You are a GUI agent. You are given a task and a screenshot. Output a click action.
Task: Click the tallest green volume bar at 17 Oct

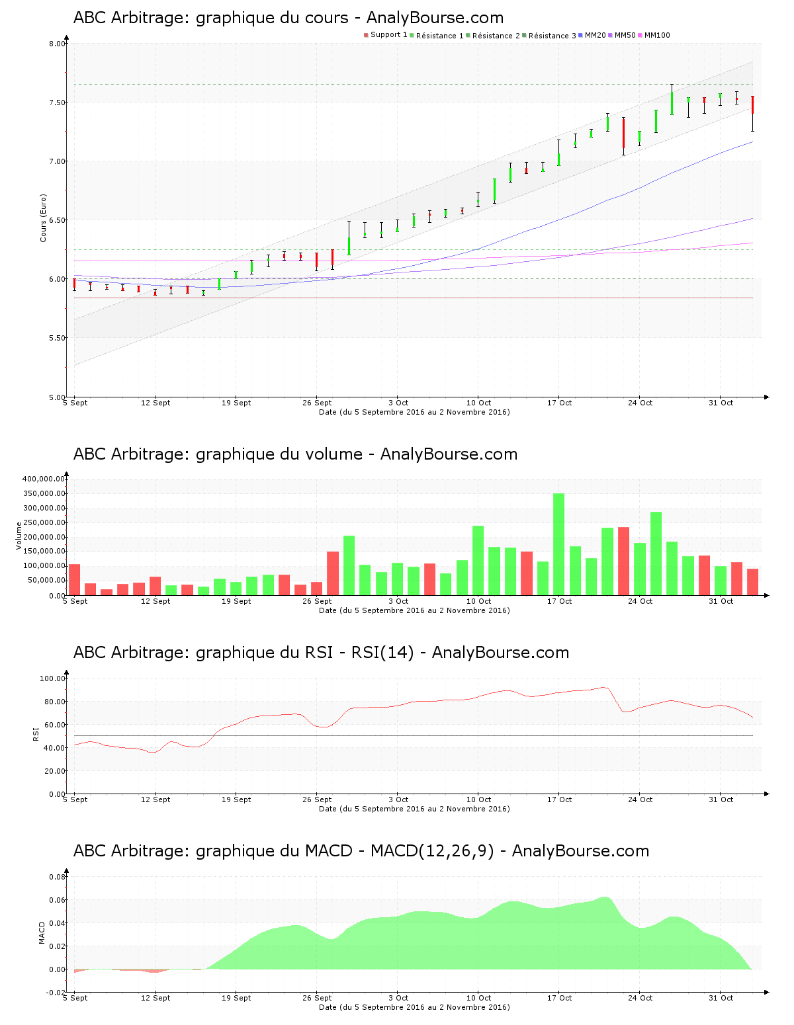click(x=559, y=544)
